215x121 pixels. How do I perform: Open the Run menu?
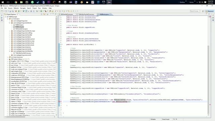40,8
